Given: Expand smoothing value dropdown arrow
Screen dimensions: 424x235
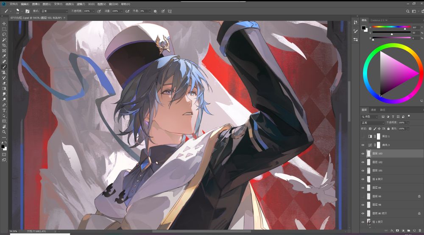Looking at the screenshot, I should (150, 11).
